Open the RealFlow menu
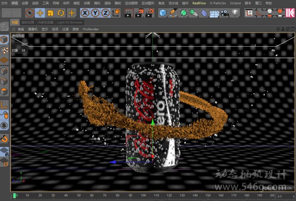 [199, 3]
